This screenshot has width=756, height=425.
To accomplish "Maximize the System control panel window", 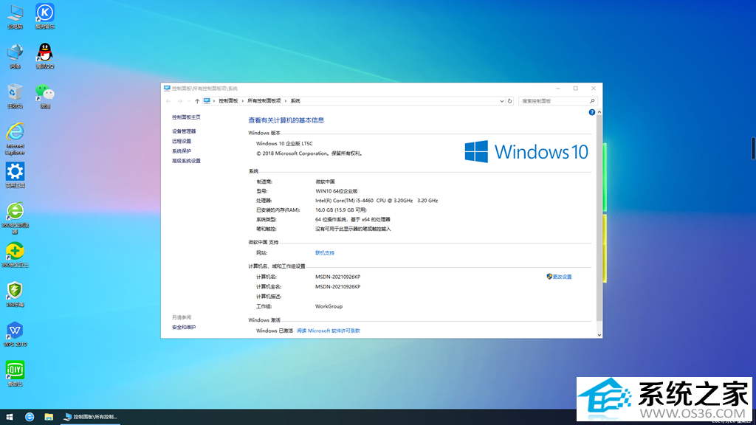I will point(576,89).
